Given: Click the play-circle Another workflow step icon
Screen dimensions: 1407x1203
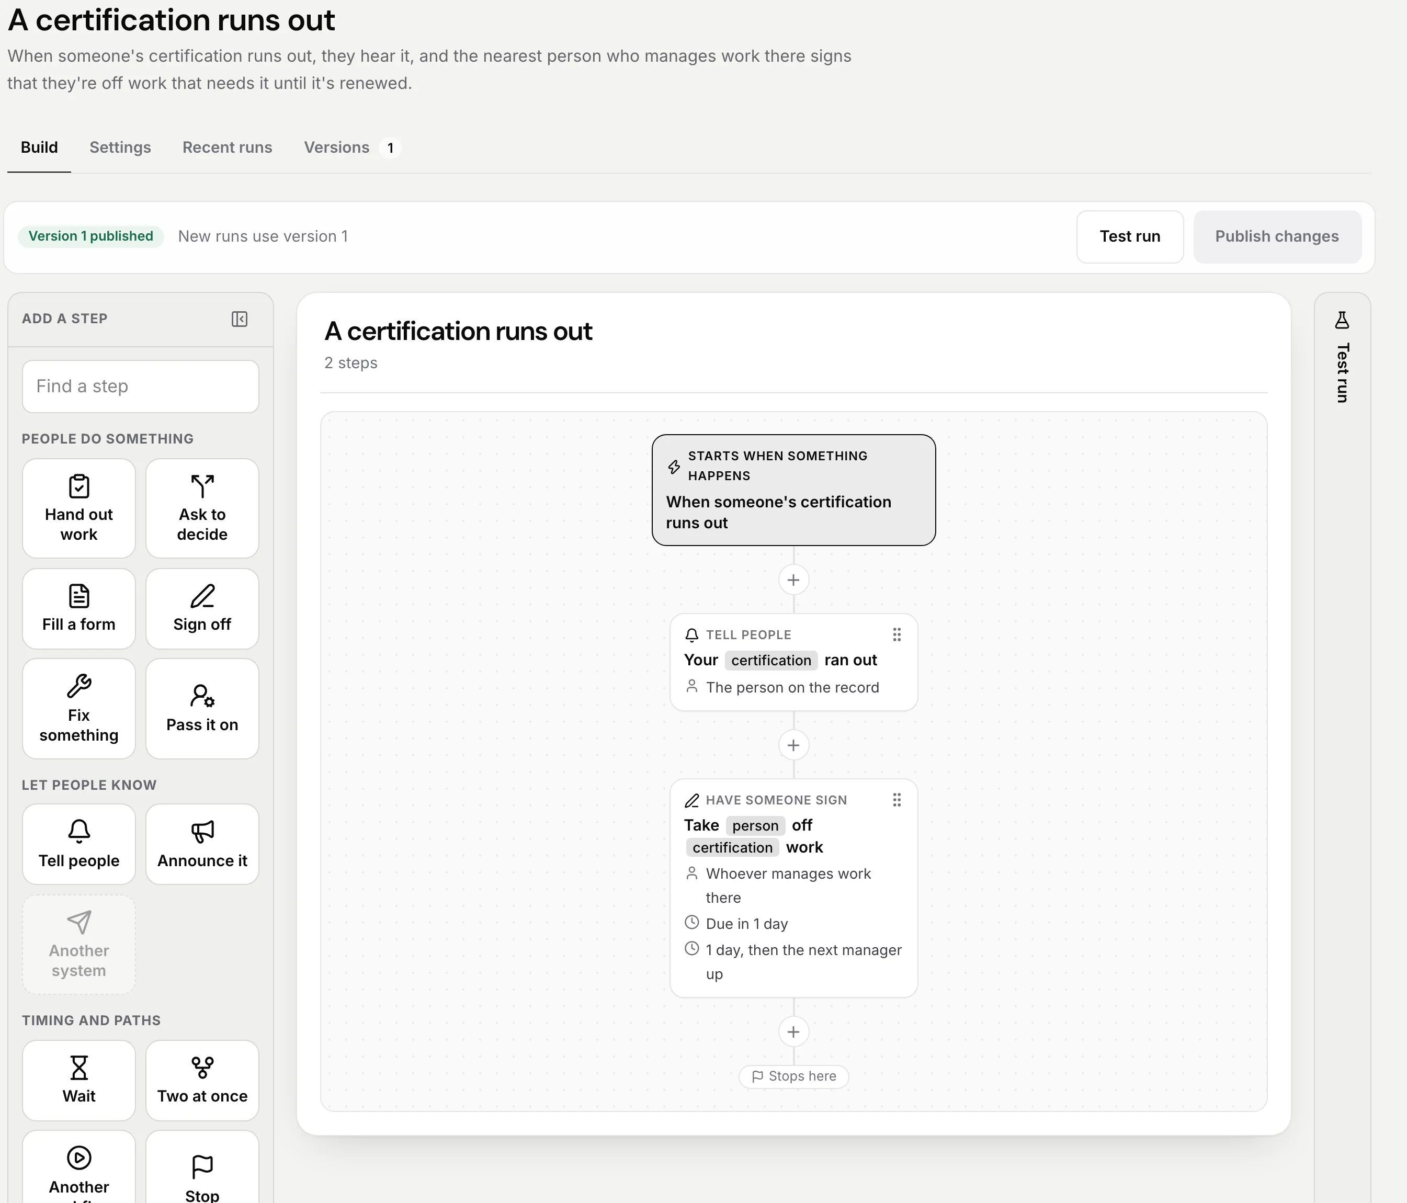Looking at the screenshot, I should point(79,1157).
